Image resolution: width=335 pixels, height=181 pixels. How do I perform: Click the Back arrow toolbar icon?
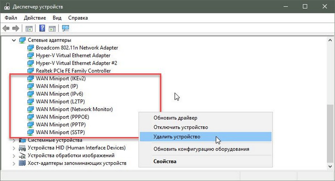click(x=6, y=28)
